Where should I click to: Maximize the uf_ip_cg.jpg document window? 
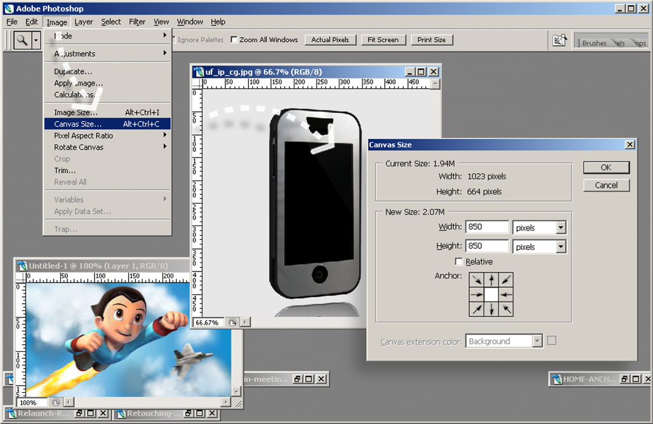coord(421,72)
